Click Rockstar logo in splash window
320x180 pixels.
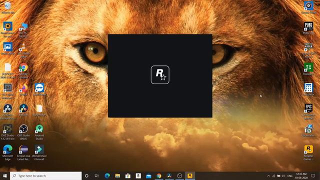(x=160, y=74)
